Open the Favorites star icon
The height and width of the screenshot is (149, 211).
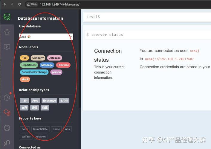[7, 32]
